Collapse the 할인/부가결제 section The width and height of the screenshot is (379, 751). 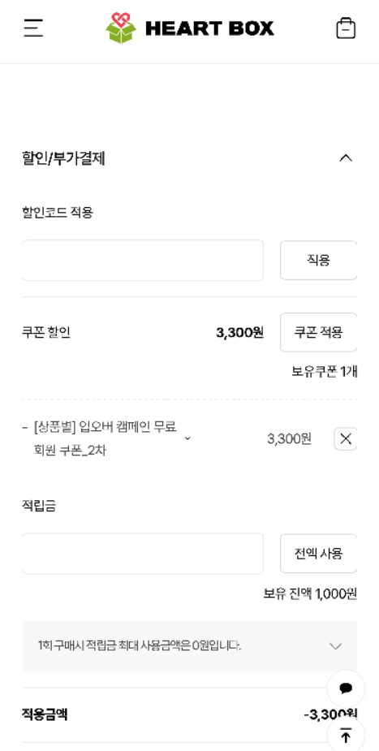346,158
